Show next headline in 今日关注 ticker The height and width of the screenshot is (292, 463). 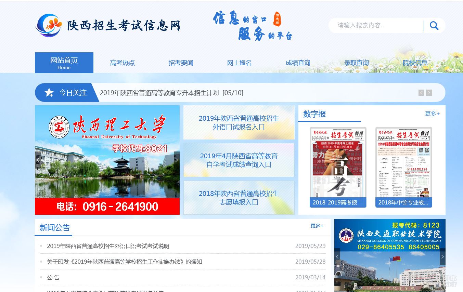tap(429, 93)
